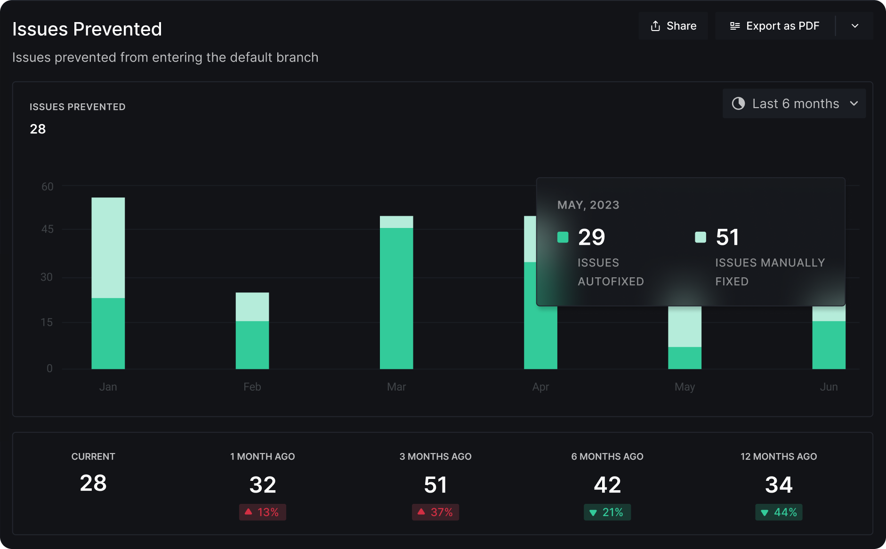Click the Jun axis label
The height and width of the screenshot is (549, 886).
[x=829, y=387]
